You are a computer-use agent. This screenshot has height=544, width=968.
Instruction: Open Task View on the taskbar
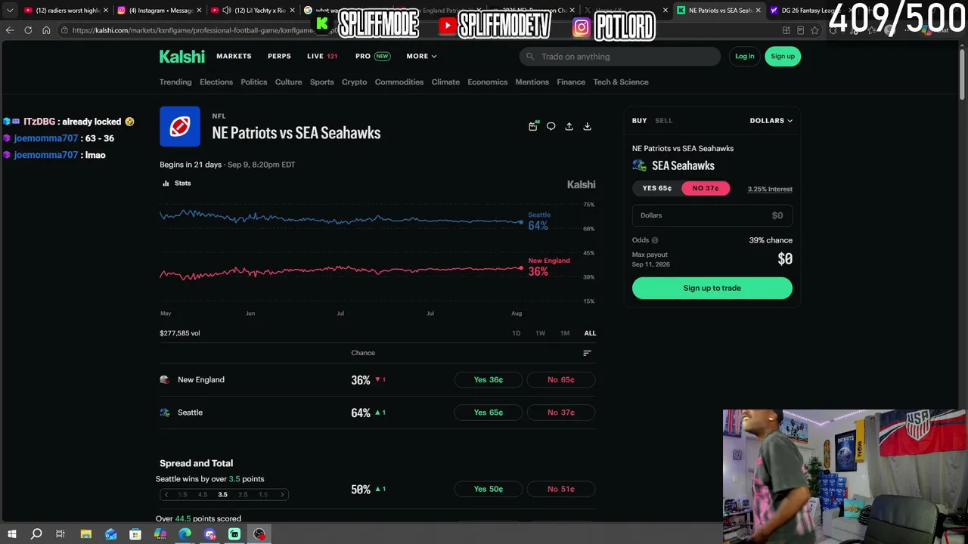(x=60, y=534)
